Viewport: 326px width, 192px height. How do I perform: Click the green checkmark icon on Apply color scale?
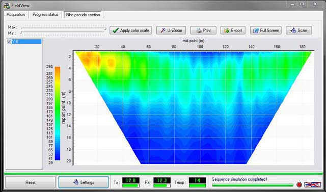click(116, 31)
